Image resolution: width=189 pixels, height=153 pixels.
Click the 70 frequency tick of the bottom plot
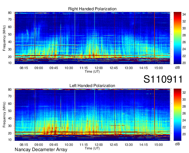coord(10,96)
